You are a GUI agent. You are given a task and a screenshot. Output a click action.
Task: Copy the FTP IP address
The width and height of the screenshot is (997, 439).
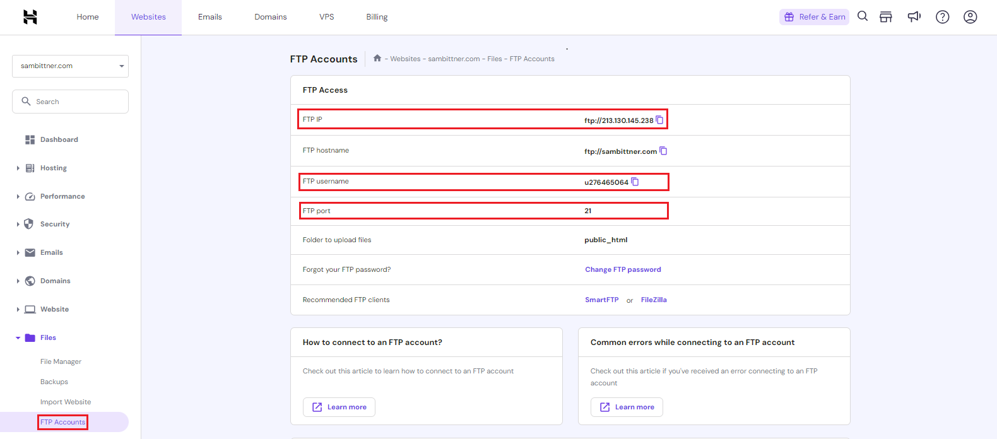(659, 120)
